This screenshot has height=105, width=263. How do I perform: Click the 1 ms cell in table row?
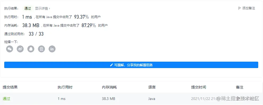(x=62, y=99)
